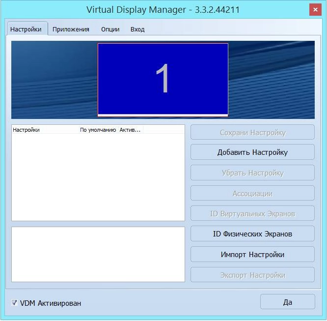Click Импорт Настройки button

coord(252,254)
